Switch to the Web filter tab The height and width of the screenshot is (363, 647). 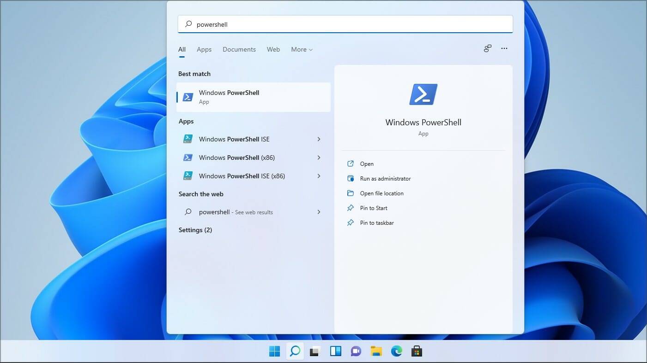point(273,49)
